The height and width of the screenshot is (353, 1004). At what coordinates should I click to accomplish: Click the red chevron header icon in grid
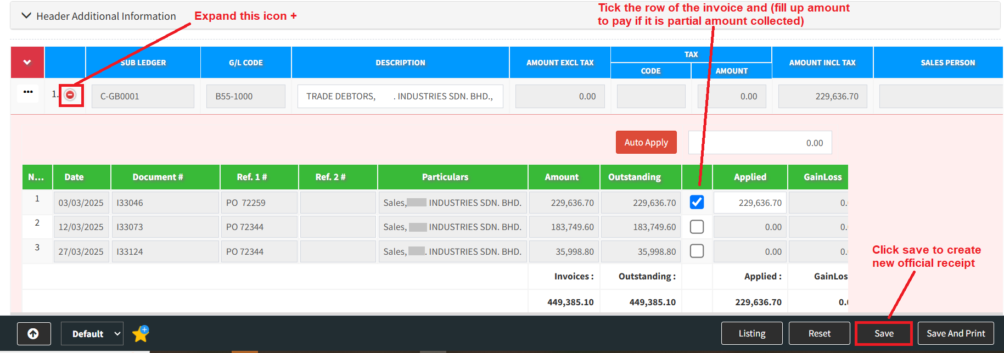click(27, 62)
